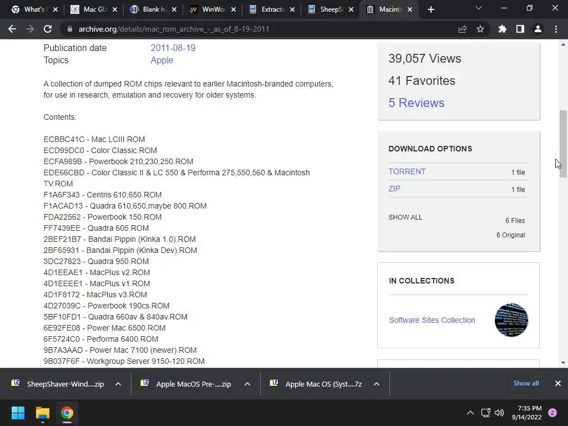
Task: Click the forward navigation arrow
Action: (x=30, y=29)
